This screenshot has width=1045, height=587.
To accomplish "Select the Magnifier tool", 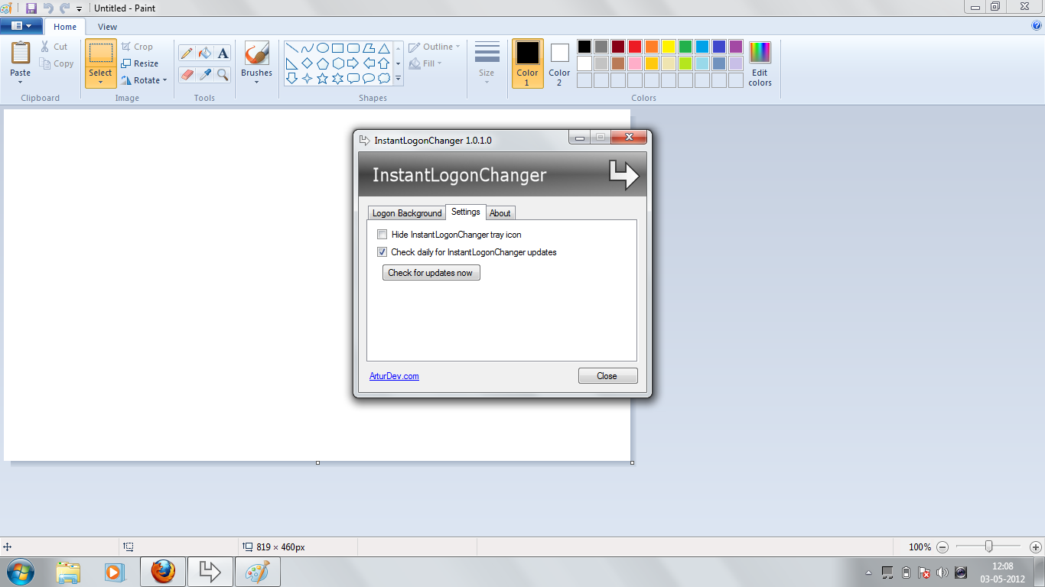I will click(x=223, y=74).
